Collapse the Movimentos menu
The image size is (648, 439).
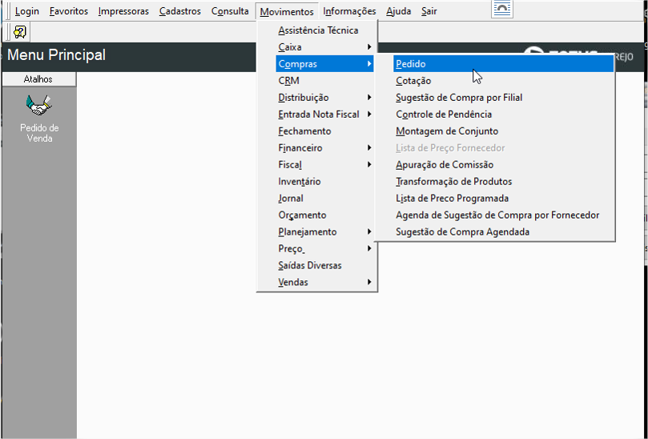[x=287, y=11]
